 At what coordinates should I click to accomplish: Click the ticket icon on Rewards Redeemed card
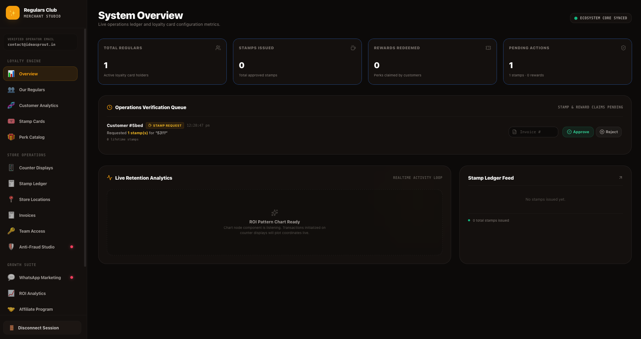click(488, 48)
